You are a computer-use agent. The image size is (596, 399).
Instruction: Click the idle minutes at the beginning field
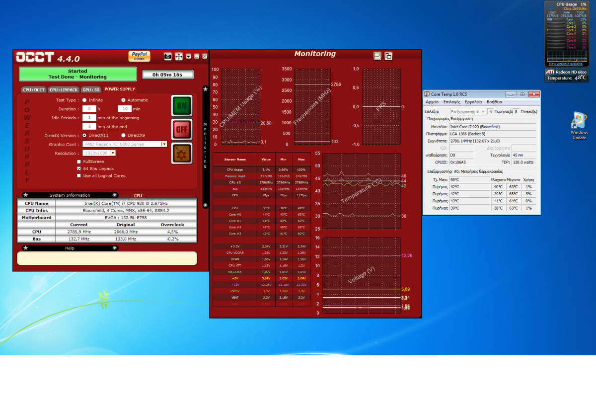(x=89, y=118)
